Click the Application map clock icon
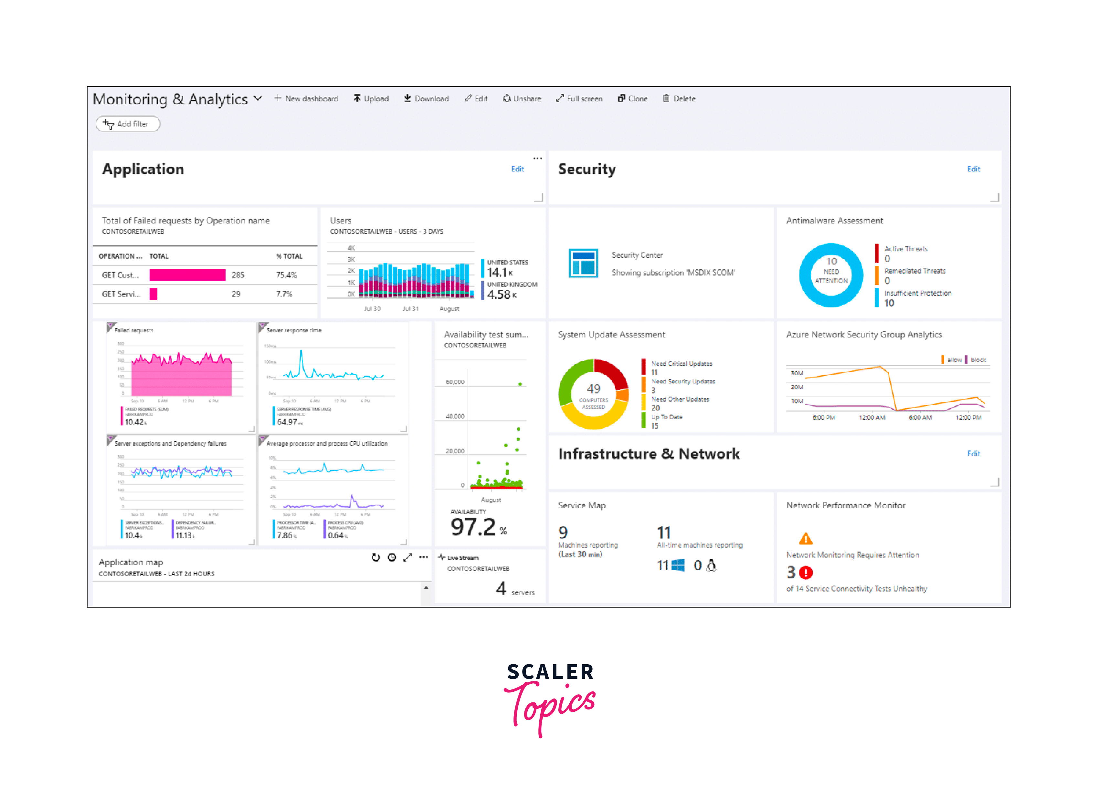Viewport: 1099px width, 797px height. coord(392,558)
